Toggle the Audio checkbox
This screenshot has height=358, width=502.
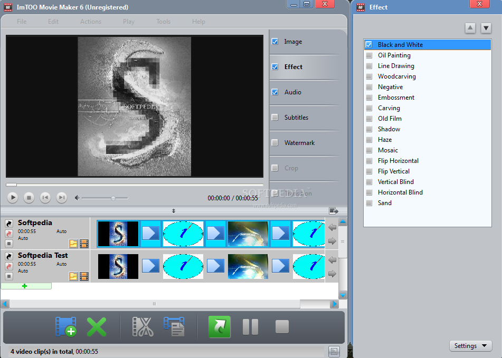[x=274, y=92]
